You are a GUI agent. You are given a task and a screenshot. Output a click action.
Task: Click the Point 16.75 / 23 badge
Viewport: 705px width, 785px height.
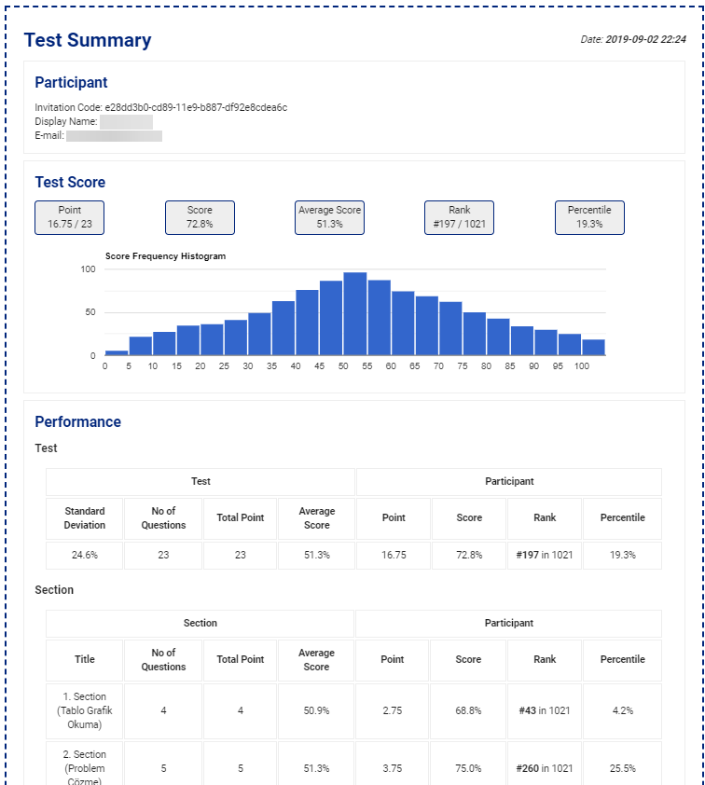tap(70, 217)
